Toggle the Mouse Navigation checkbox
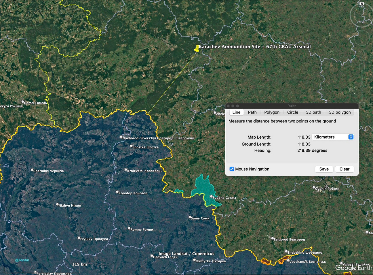The height and width of the screenshot is (275, 373). click(x=232, y=169)
